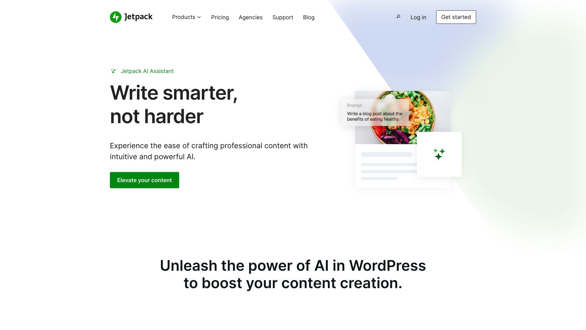Click the search magnifier icon in navbar
The height and width of the screenshot is (330, 586).
398,16
